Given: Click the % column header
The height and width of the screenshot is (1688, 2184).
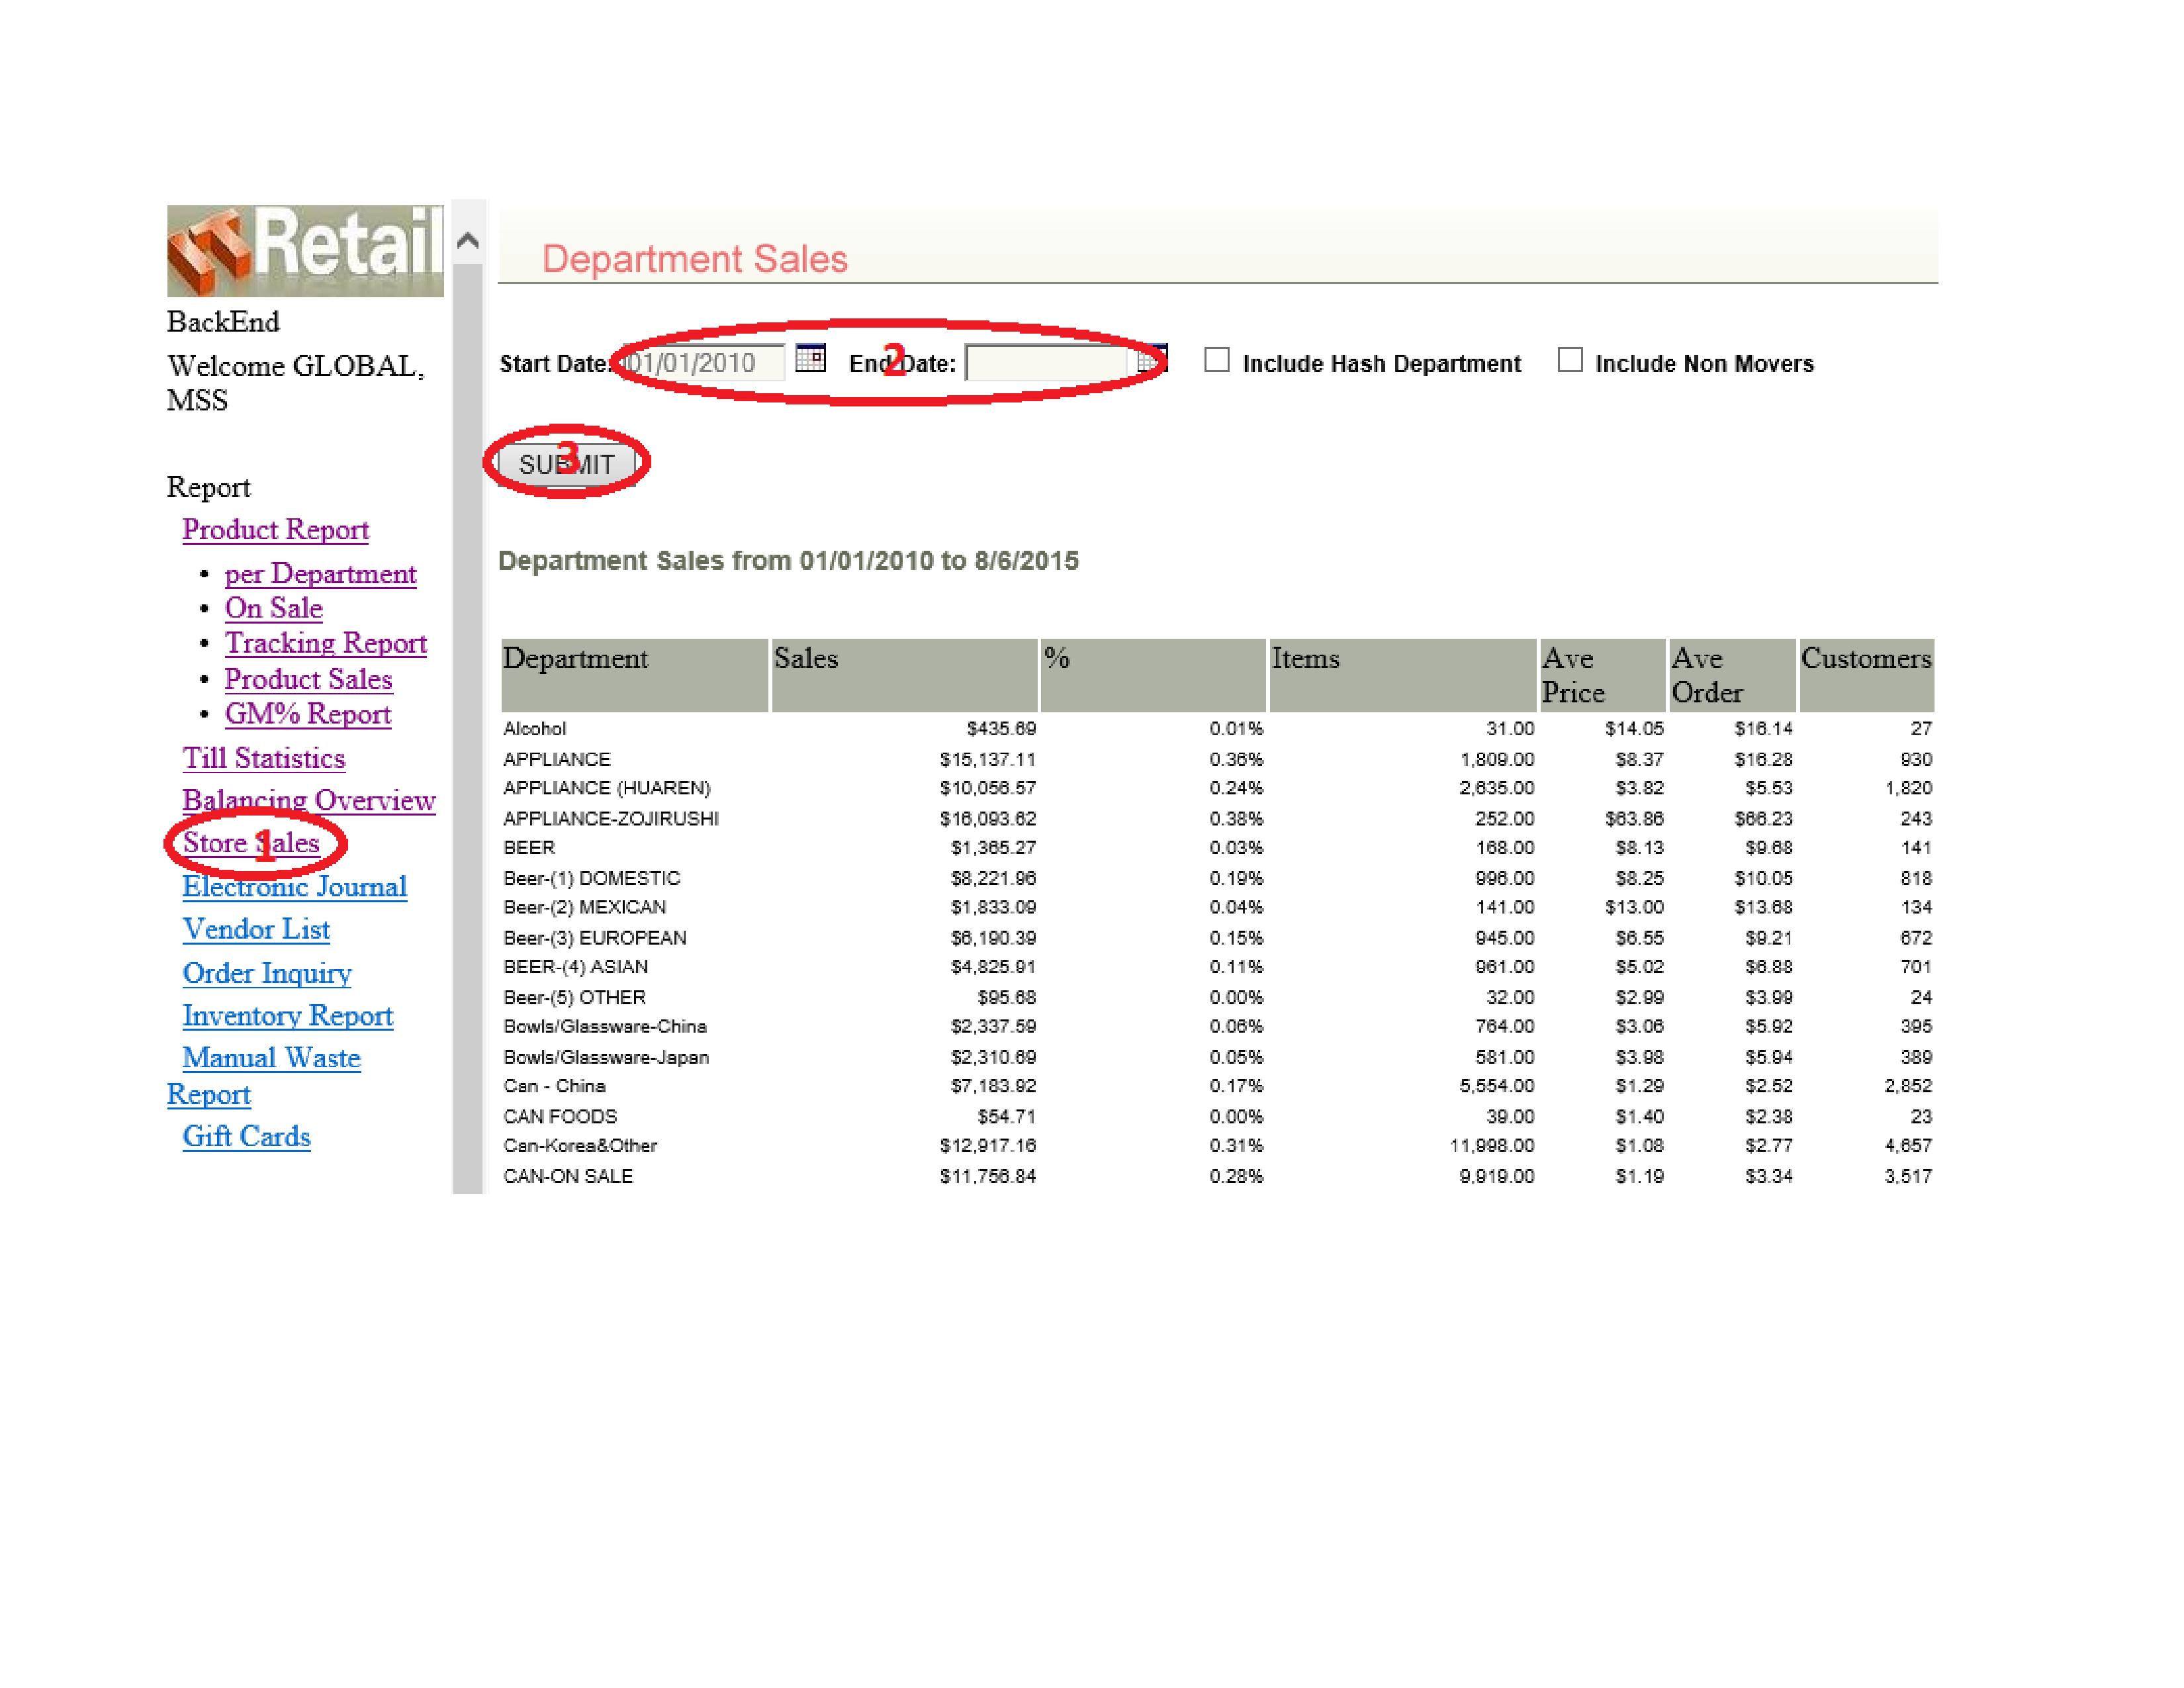Looking at the screenshot, I should click(x=1154, y=676).
